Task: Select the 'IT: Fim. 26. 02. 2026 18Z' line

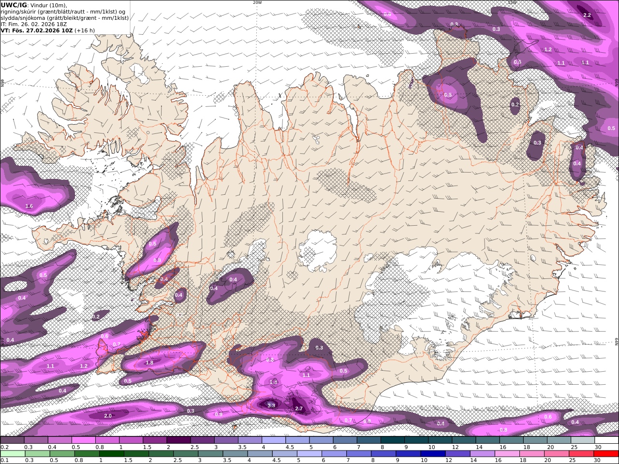Action: (x=34, y=24)
